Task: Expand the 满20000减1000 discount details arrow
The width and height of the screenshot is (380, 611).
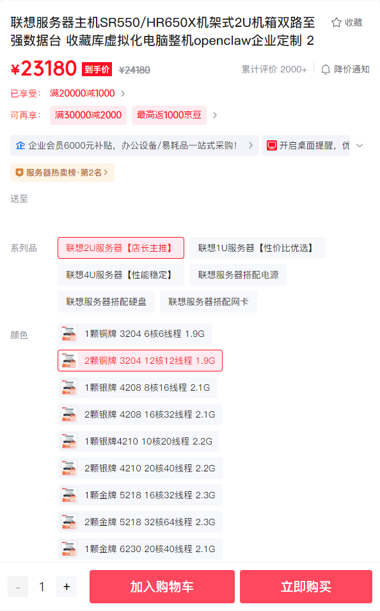Action: click(x=123, y=94)
